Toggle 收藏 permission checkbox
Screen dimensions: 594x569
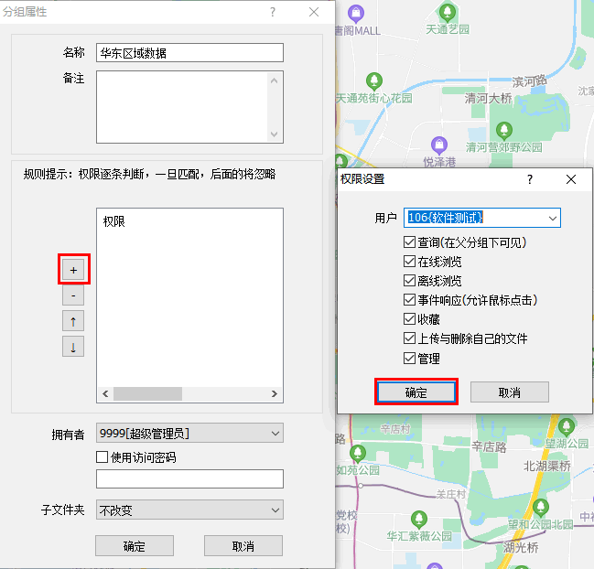click(x=409, y=319)
